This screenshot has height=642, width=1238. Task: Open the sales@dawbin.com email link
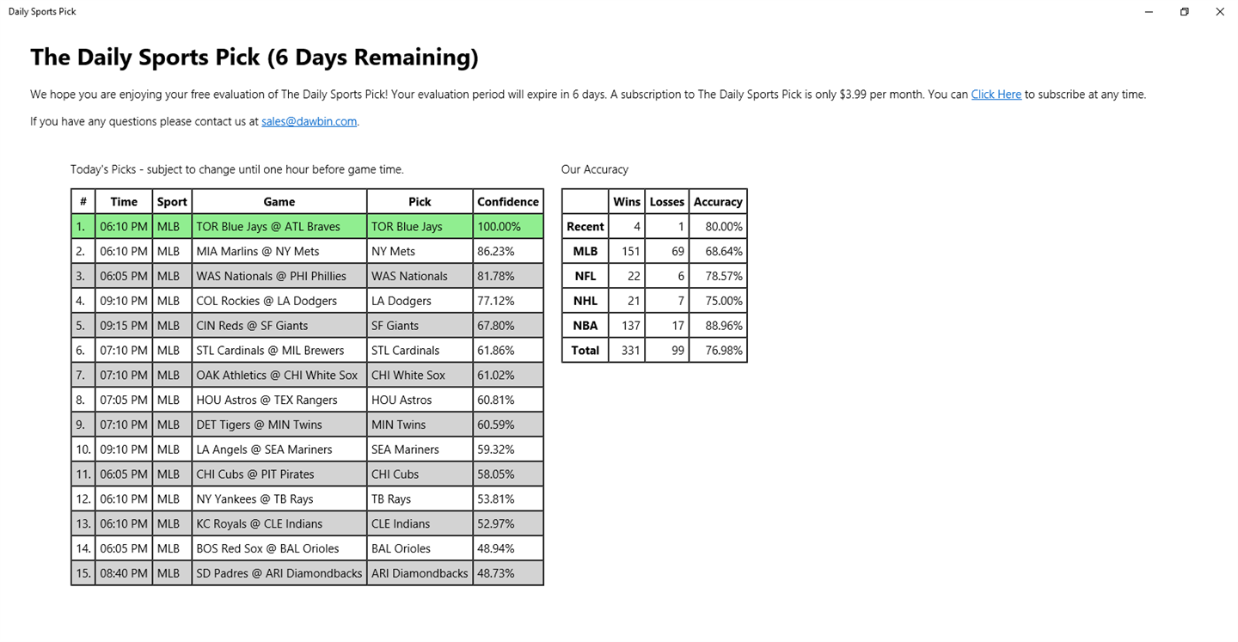click(x=309, y=121)
